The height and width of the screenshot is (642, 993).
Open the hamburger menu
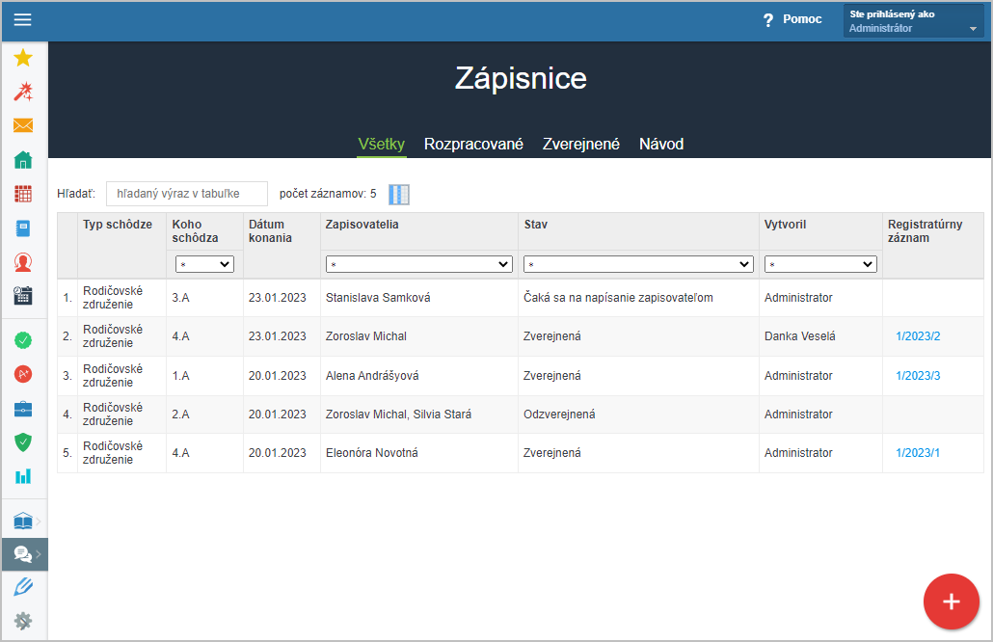[x=22, y=20]
